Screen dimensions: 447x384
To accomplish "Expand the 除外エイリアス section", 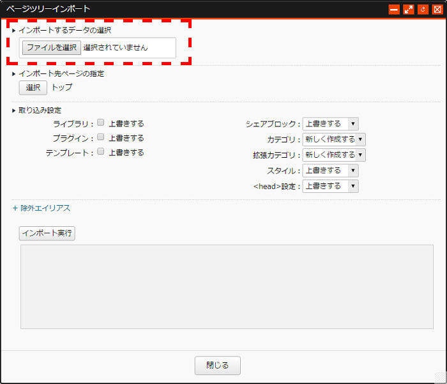I will pos(42,208).
